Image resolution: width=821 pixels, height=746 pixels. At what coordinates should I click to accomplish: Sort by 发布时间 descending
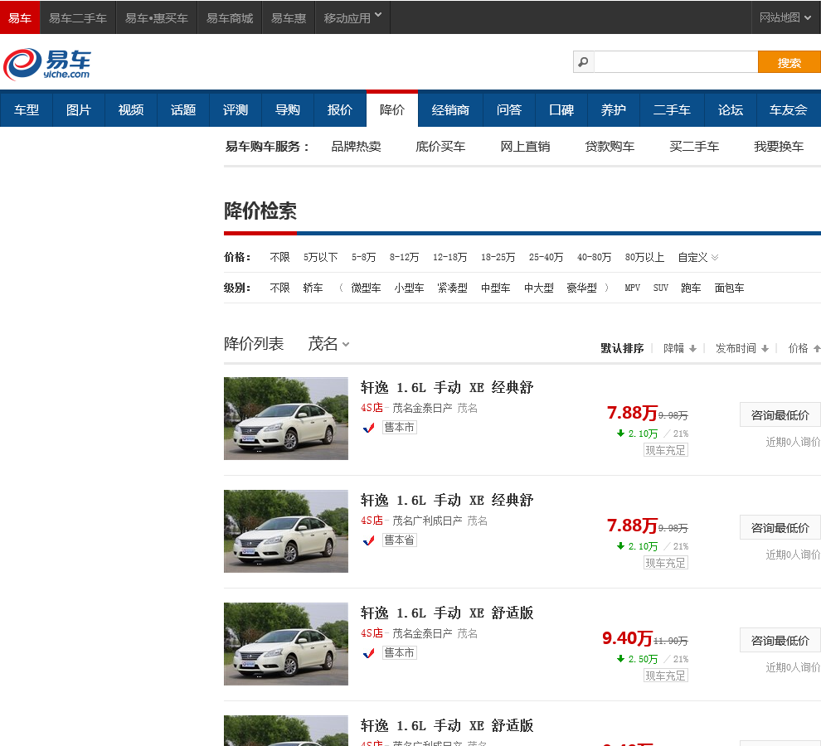click(x=765, y=349)
